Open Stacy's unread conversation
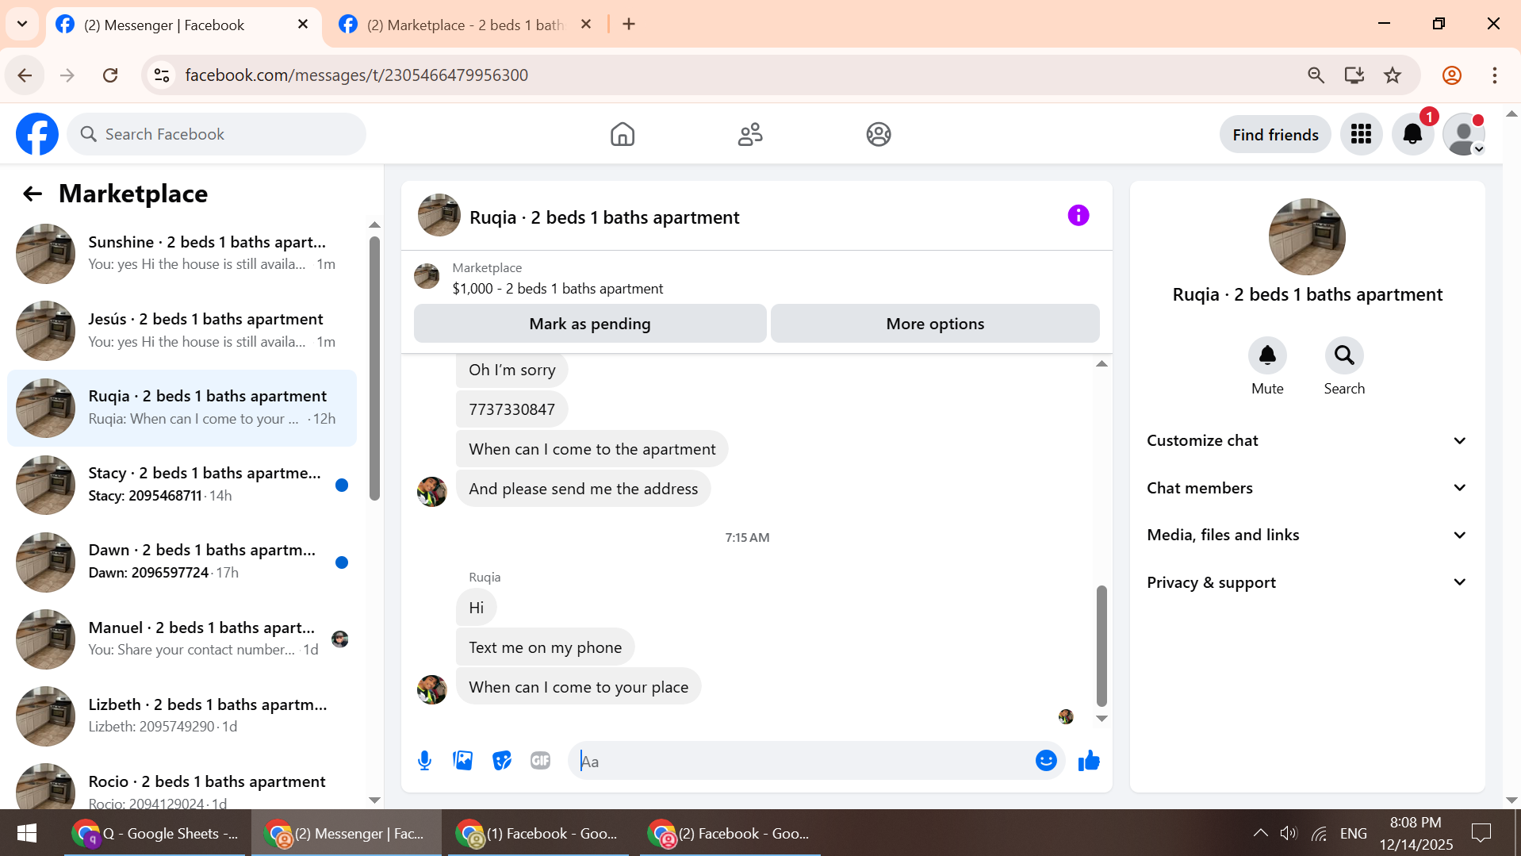 182,485
